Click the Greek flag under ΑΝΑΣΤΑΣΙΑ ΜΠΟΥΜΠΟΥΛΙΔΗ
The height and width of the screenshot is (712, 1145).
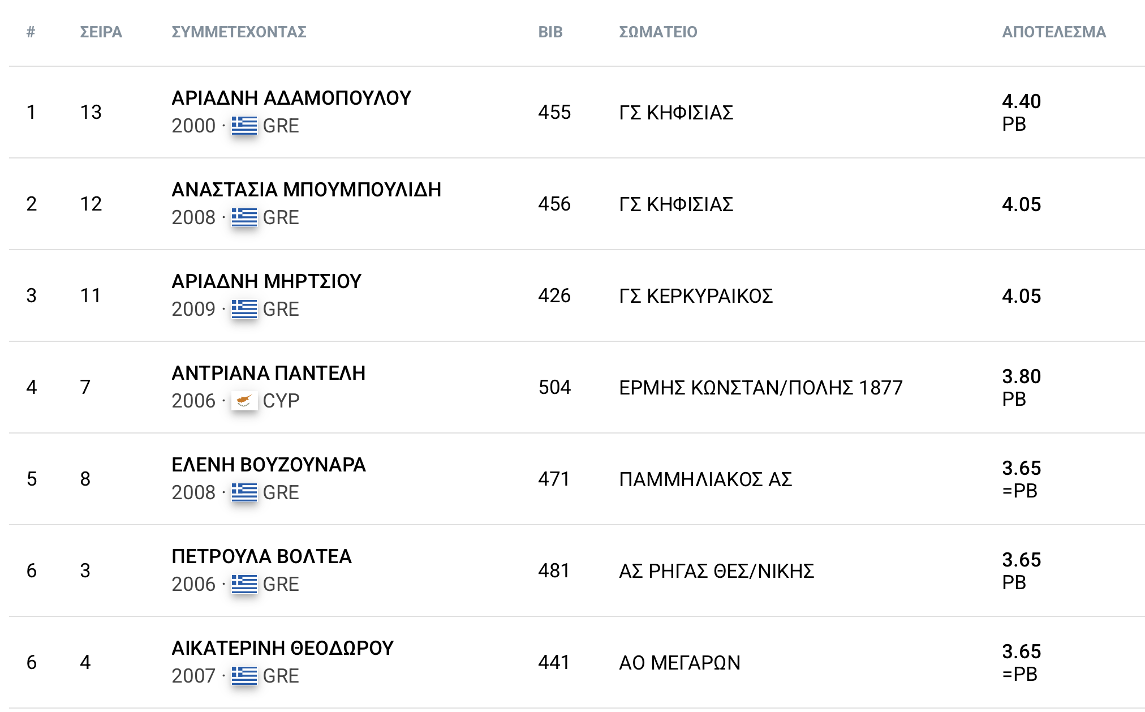click(244, 217)
